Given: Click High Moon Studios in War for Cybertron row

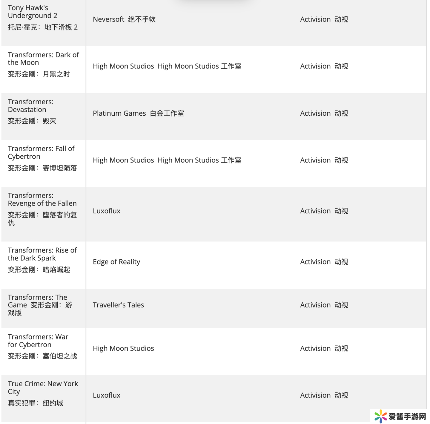Looking at the screenshot, I should (123, 348).
